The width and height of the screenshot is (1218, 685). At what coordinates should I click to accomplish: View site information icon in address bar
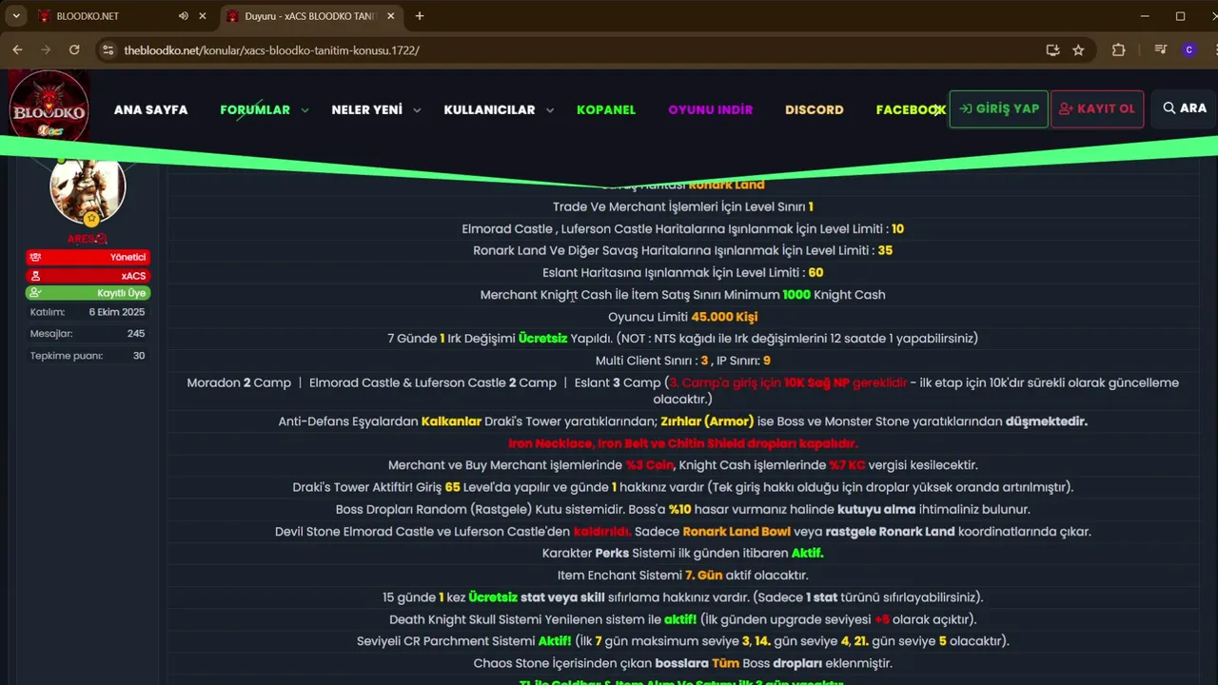(108, 49)
